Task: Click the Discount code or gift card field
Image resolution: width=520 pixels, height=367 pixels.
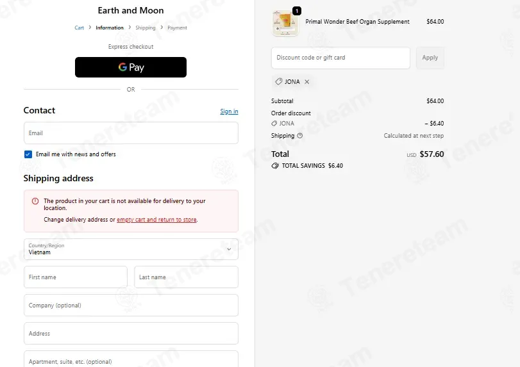Action: click(x=340, y=58)
